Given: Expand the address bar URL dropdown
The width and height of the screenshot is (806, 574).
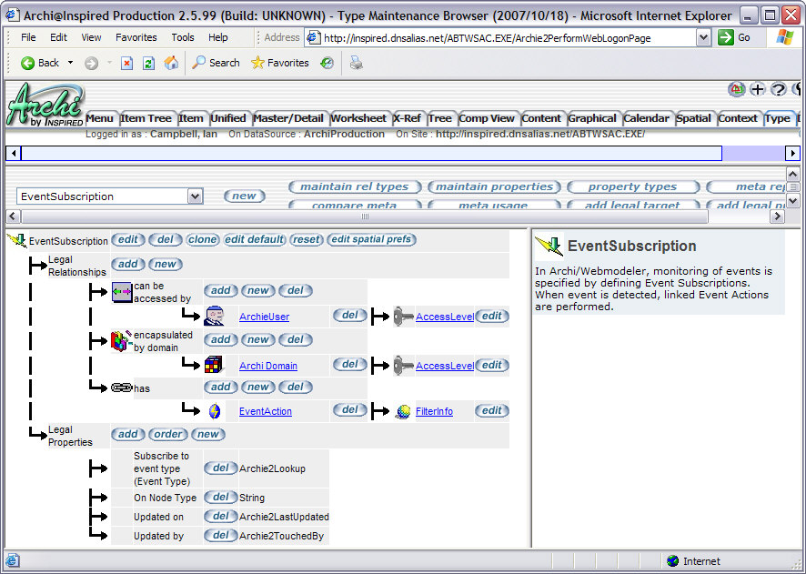Looking at the screenshot, I should click(x=703, y=37).
